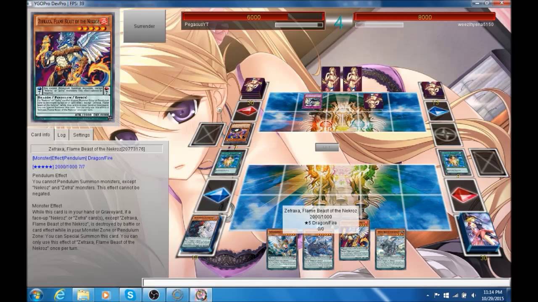This screenshot has width=538, height=302.
Task: Switch to the Card info tab
Action: click(x=40, y=135)
